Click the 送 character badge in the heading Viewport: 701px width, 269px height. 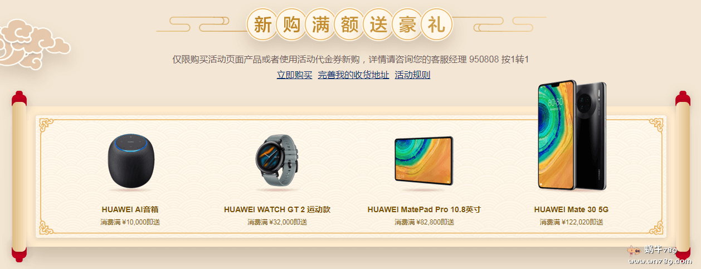coord(378,25)
